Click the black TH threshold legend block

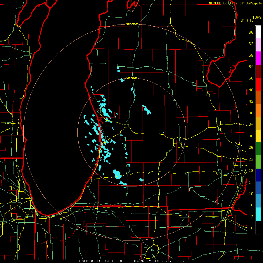(x=258, y=227)
